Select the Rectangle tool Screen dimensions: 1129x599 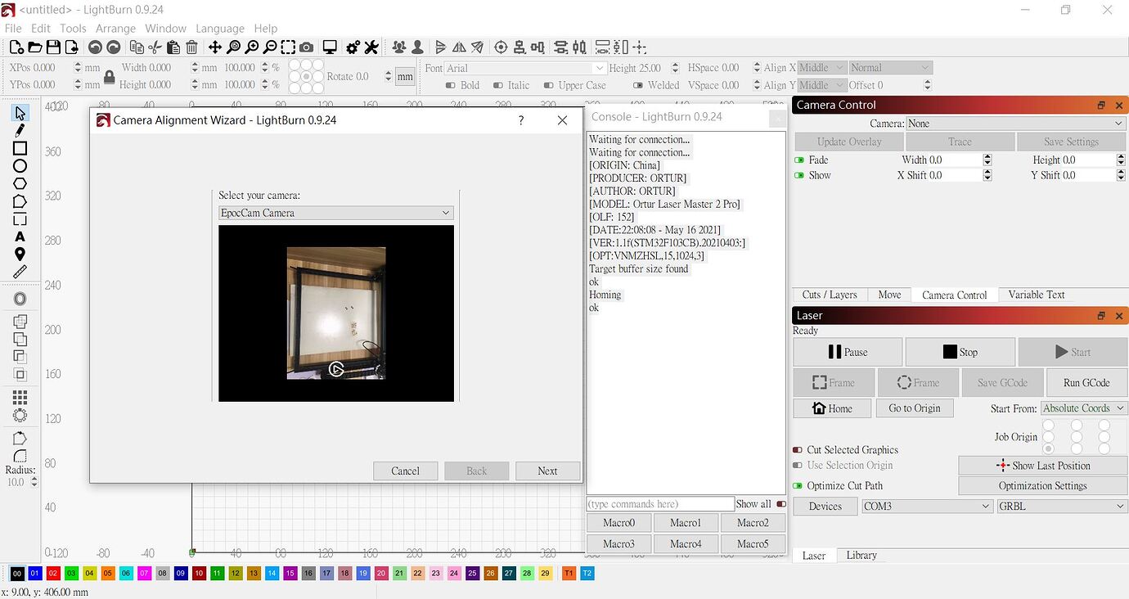point(20,148)
